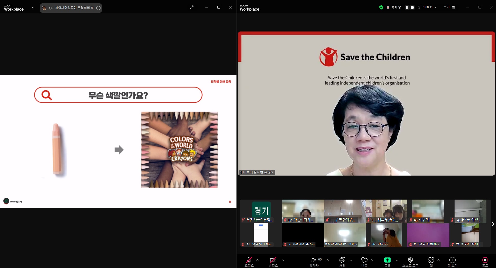The width and height of the screenshot is (496, 268).
Task: Select the purple background participant thumbnail
Action: (428, 235)
